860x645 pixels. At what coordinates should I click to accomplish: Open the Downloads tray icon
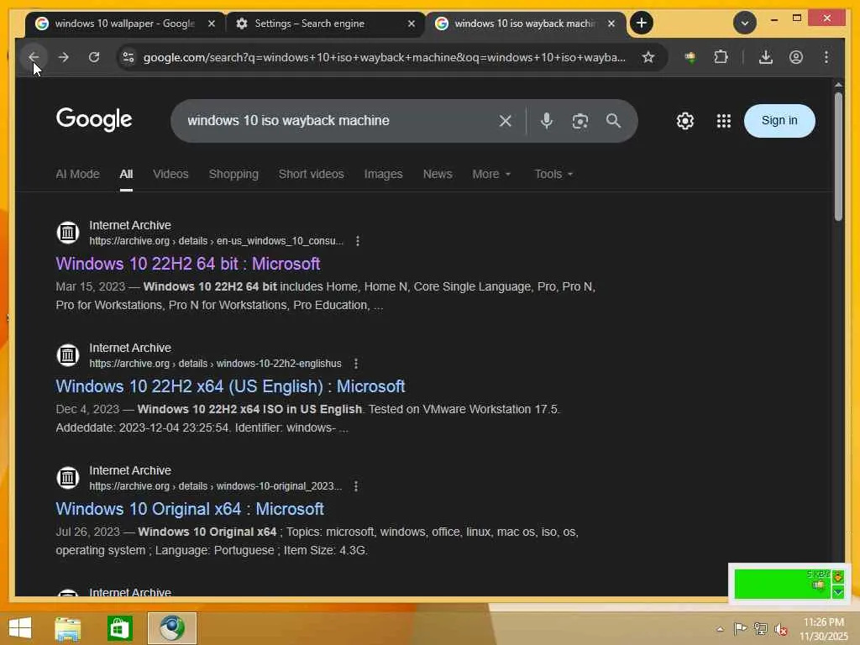(x=766, y=57)
